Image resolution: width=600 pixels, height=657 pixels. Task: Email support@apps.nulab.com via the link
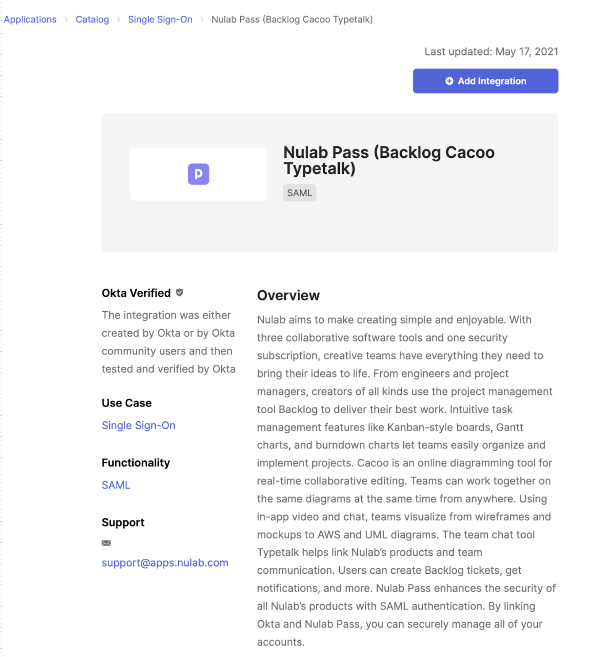click(x=165, y=563)
